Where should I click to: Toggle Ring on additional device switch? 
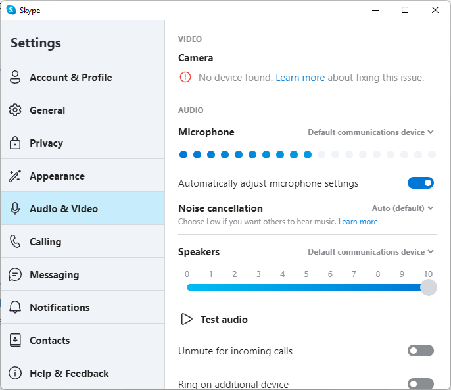click(421, 384)
